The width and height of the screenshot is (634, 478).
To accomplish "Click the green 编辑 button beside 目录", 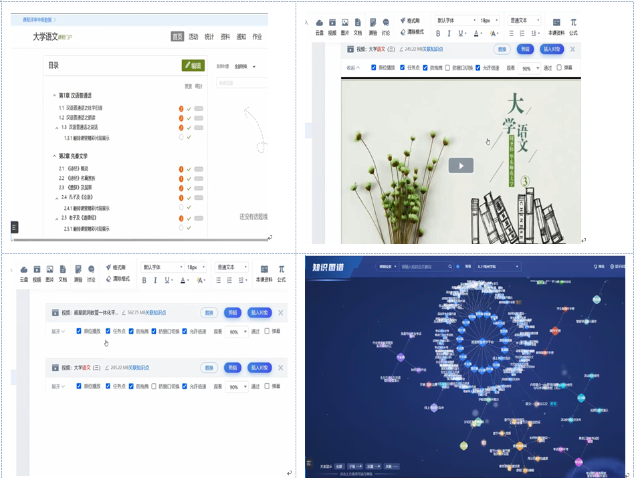I will (192, 66).
